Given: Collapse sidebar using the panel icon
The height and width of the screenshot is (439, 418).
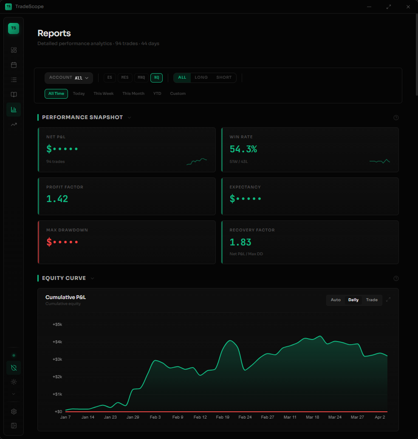Looking at the screenshot, I should [14, 425].
